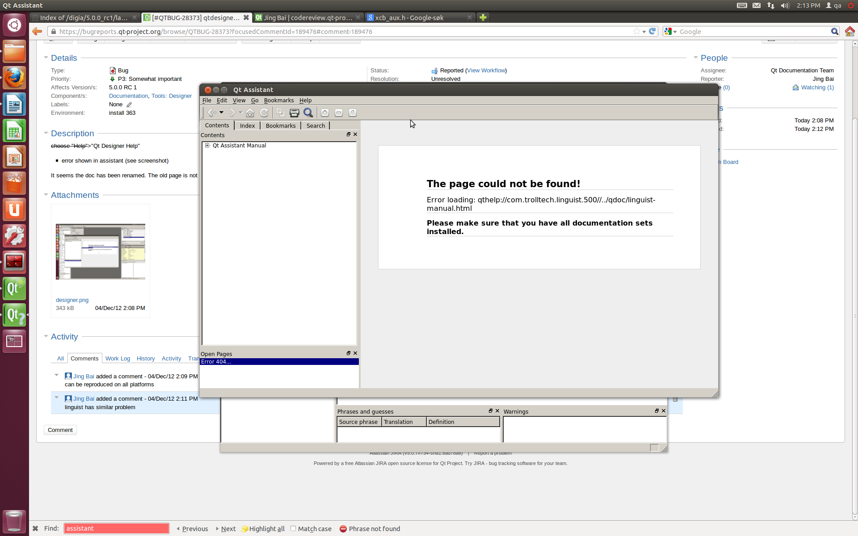The image size is (858, 536).
Task: Expand the Qt Assistant Manual tree node
Action: [207, 146]
